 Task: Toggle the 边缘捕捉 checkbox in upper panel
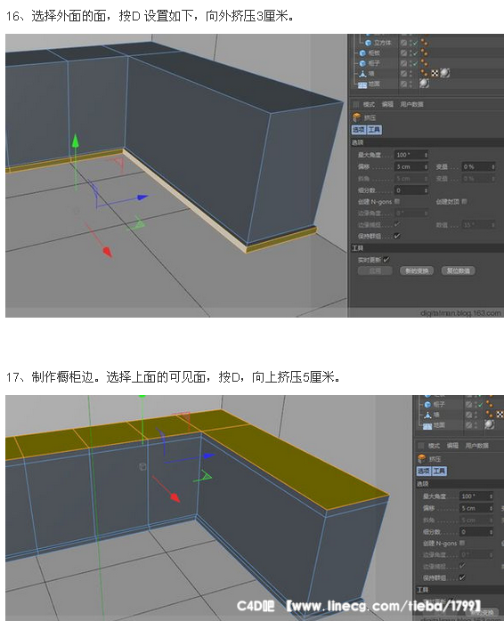point(397,224)
